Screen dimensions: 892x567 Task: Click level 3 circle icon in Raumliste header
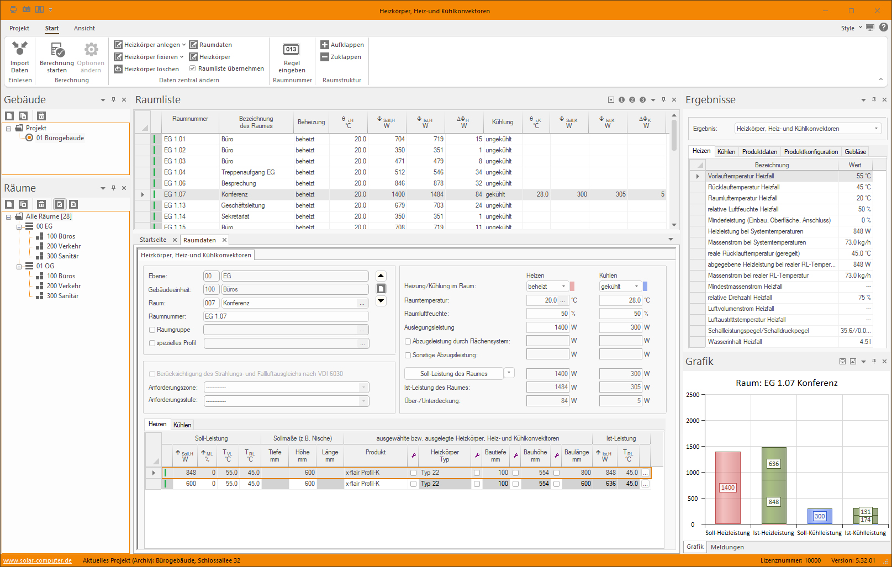pos(643,100)
